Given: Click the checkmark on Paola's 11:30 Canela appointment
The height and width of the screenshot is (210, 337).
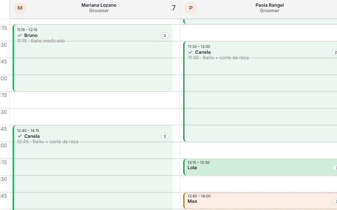Looking at the screenshot, I should [x=190, y=52].
